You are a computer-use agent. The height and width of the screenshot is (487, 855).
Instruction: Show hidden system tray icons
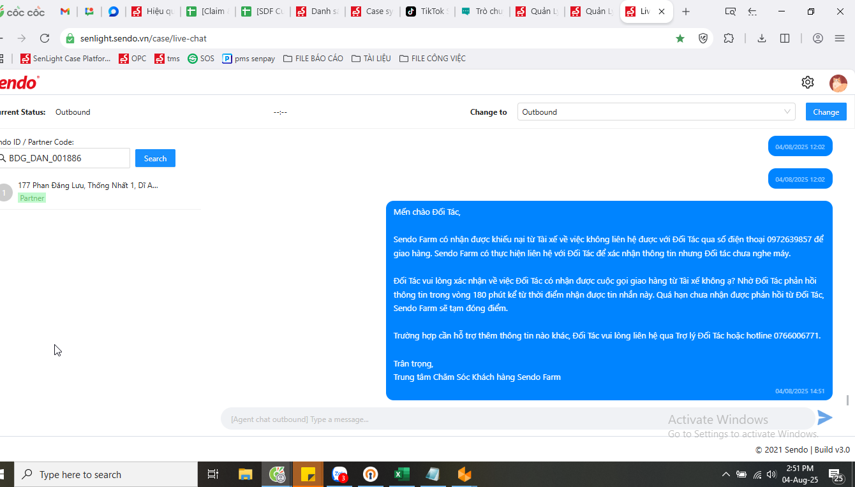click(725, 474)
